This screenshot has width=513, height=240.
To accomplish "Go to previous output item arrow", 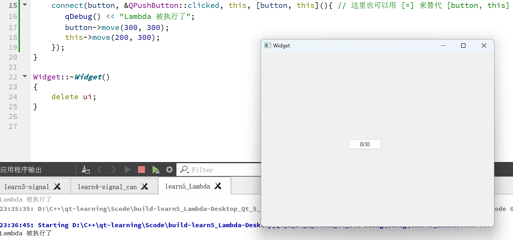I will [x=100, y=170].
